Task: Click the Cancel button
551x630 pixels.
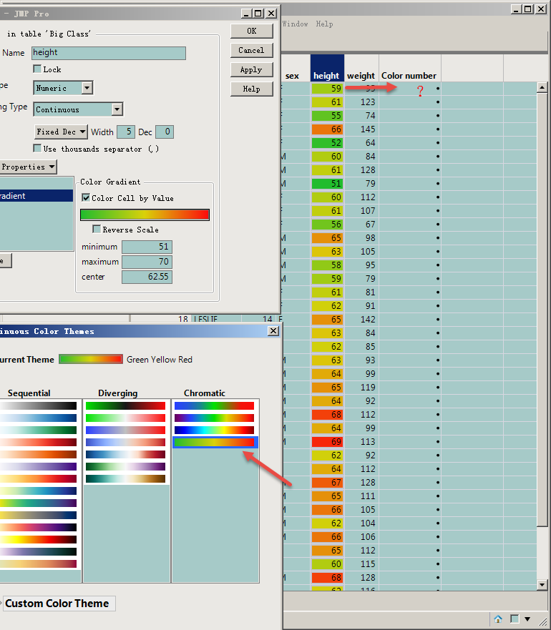Action: click(x=251, y=50)
